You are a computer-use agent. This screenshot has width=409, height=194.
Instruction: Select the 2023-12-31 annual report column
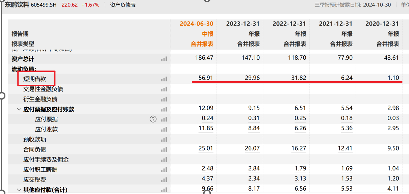click(x=242, y=24)
